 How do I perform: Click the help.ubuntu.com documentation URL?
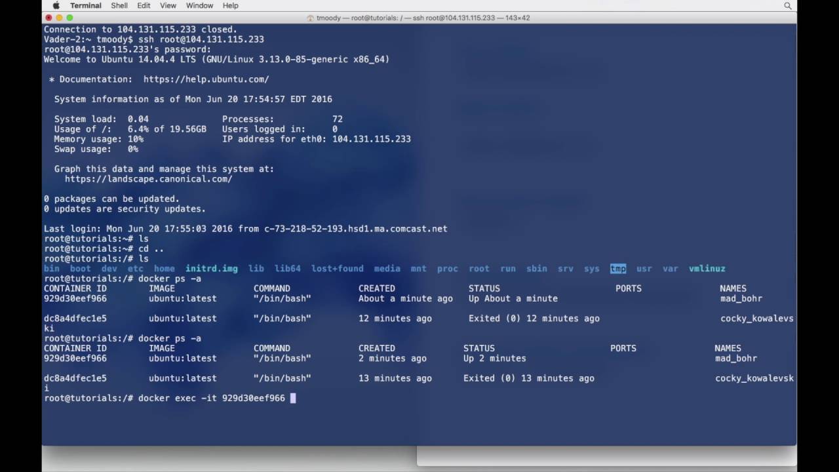click(206, 79)
